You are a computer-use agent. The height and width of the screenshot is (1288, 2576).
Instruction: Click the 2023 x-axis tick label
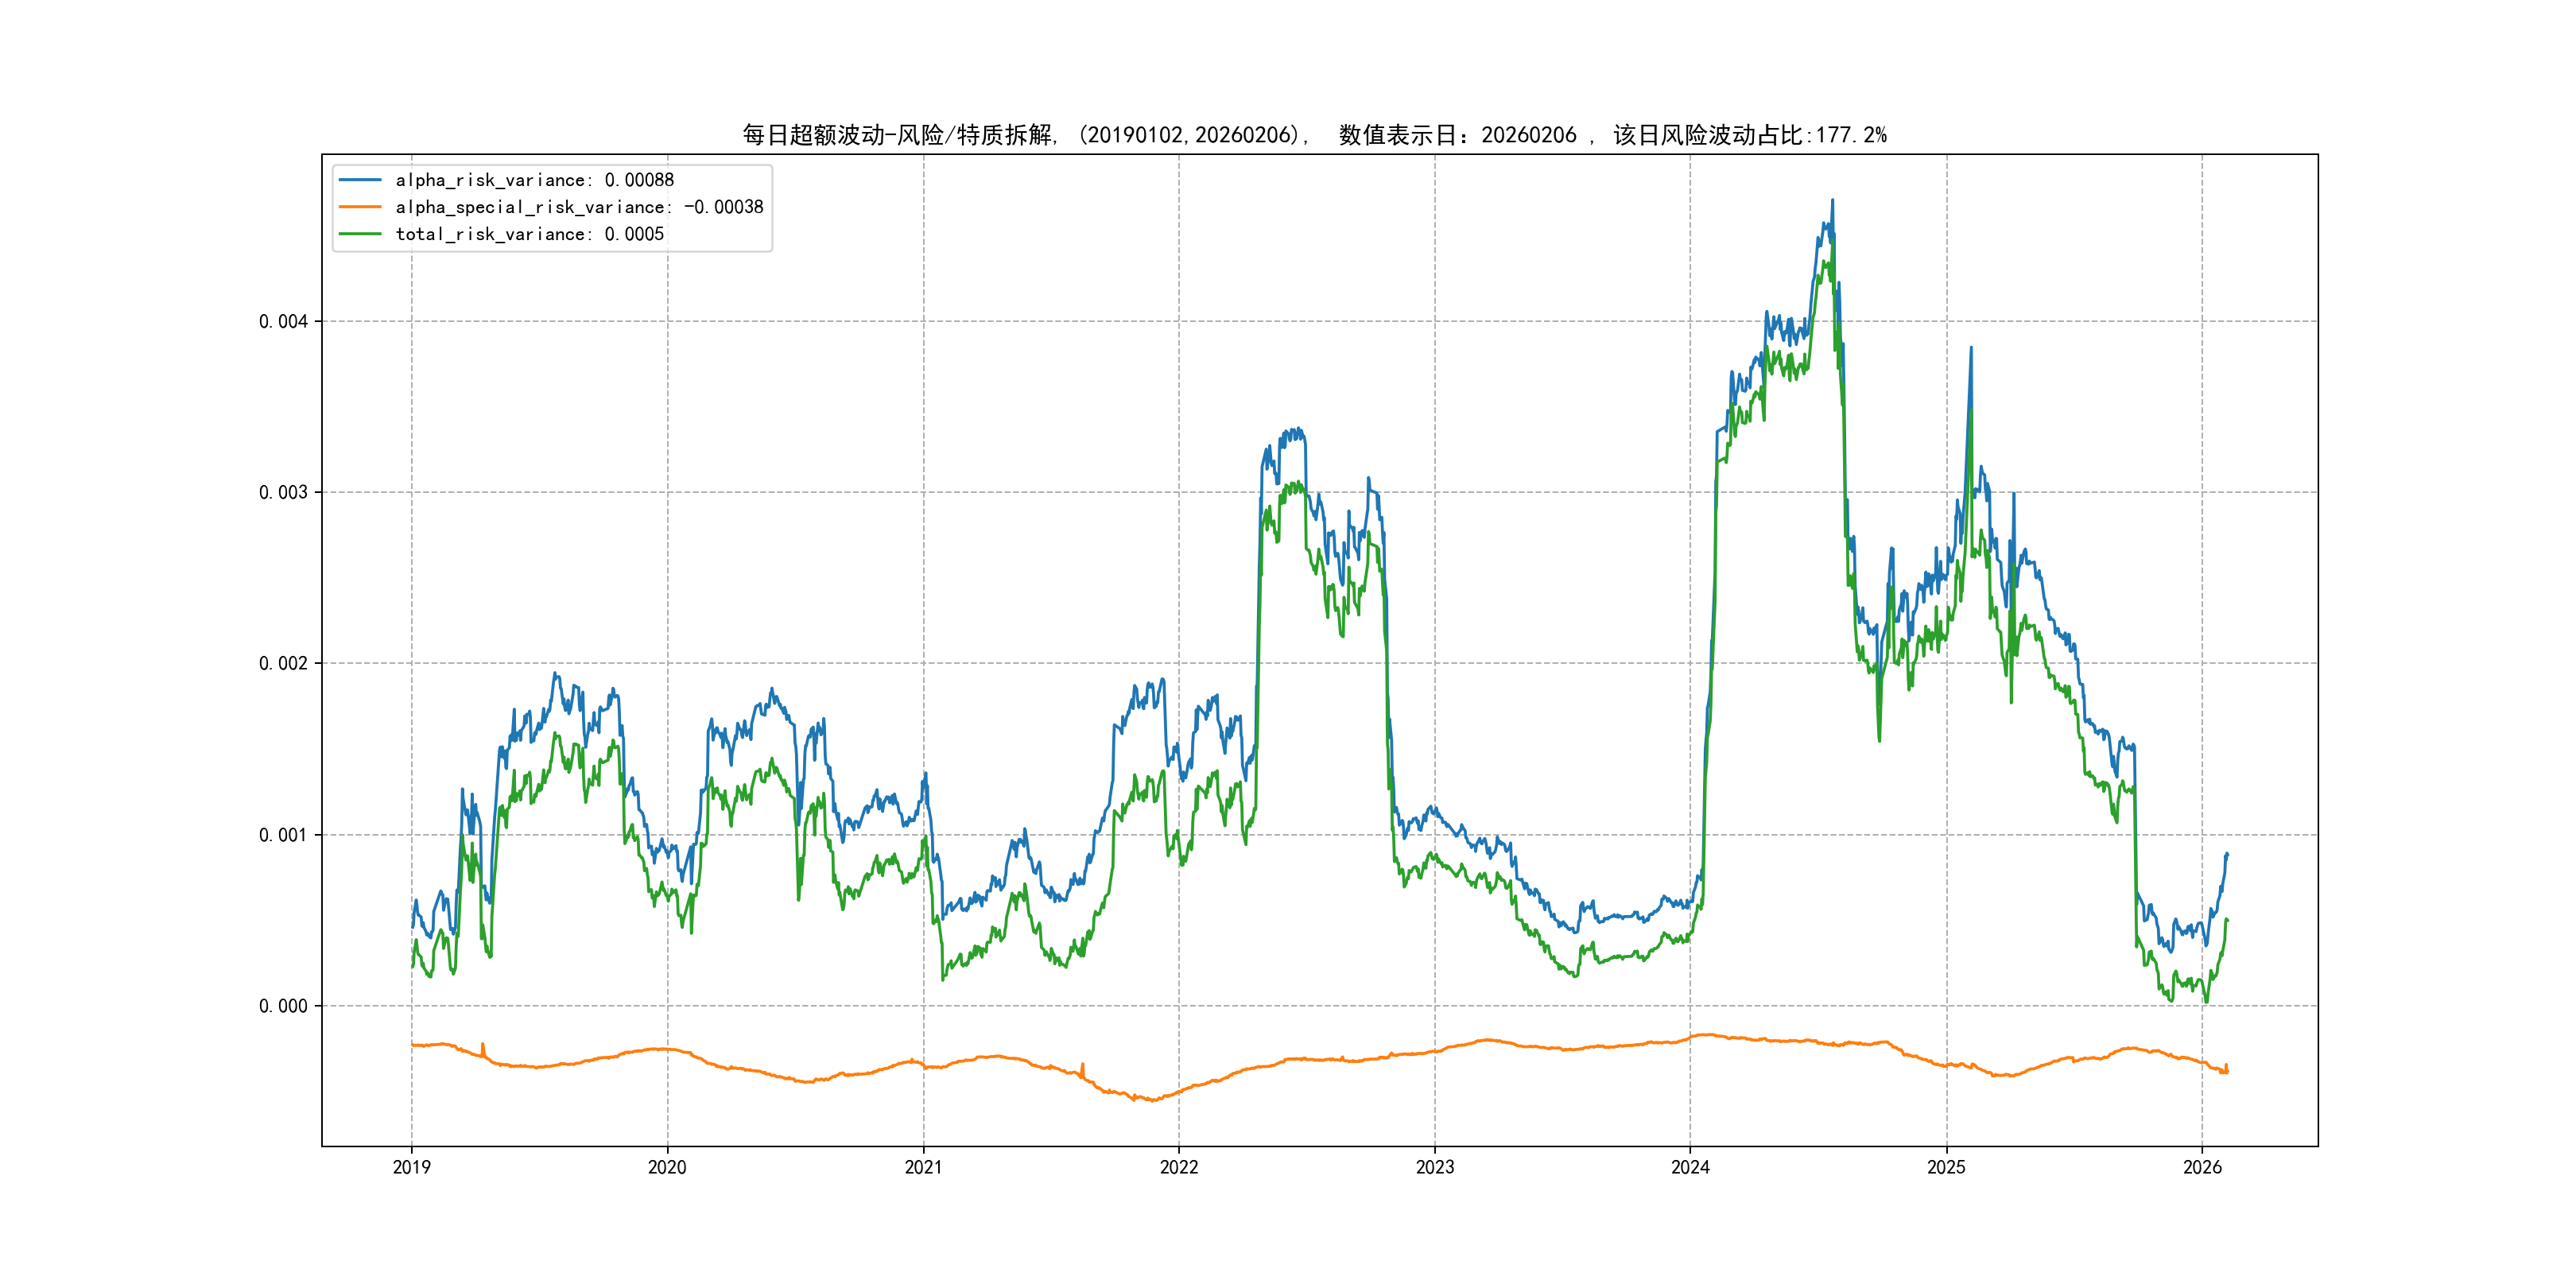(x=1435, y=1167)
